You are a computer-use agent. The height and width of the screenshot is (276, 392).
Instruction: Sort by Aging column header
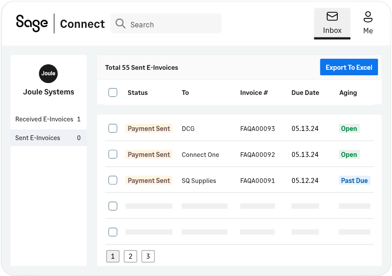tap(348, 93)
